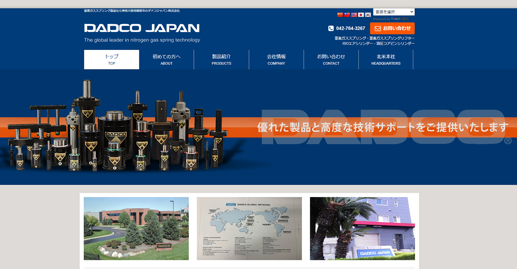This screenshot has height=269, width=517.
Task: Click the phone number 042-764-3267
Action: pyautogui.click(x=351, y=28)
